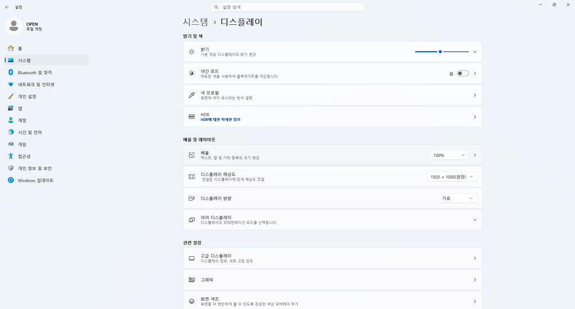
Task: Select 시간 및 언어 in the sidebar
Action: 47,132
